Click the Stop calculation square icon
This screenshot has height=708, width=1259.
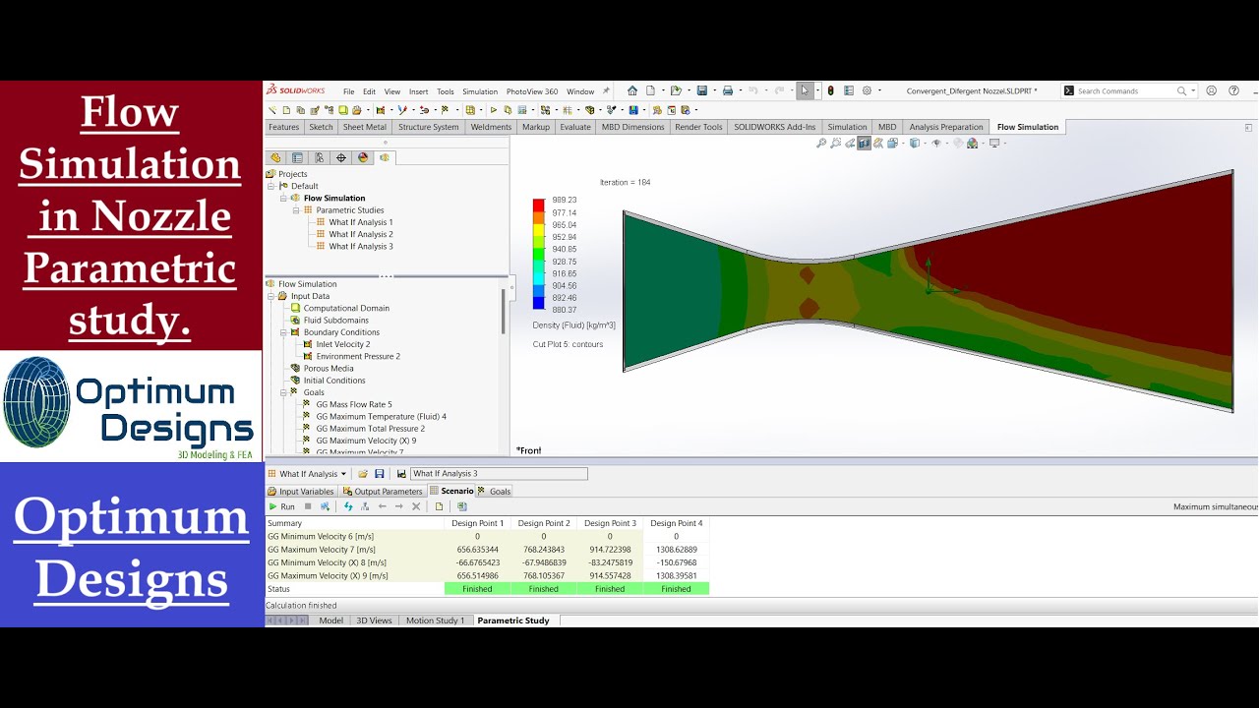point(308,506)
